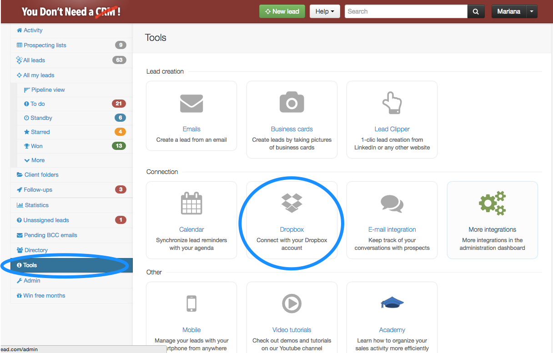Click the bar chart icon beside Statistics
Viewport: 553px width, 353px height.
[20, 205]
